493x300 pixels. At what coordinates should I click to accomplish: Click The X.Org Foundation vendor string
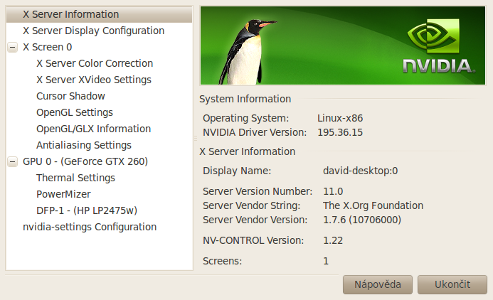point(373,205)
